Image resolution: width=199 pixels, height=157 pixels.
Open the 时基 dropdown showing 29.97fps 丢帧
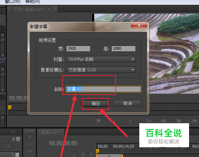point(101,59)
